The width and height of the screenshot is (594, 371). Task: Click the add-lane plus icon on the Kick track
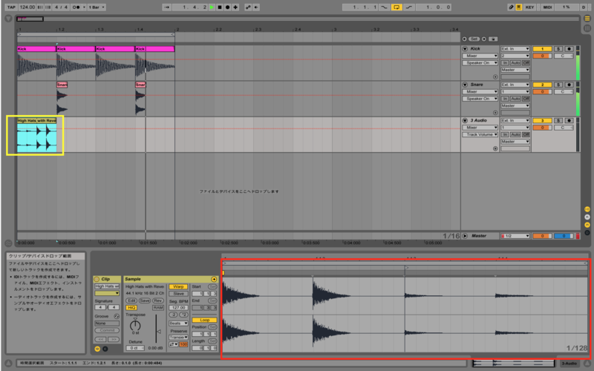(495, 77)
